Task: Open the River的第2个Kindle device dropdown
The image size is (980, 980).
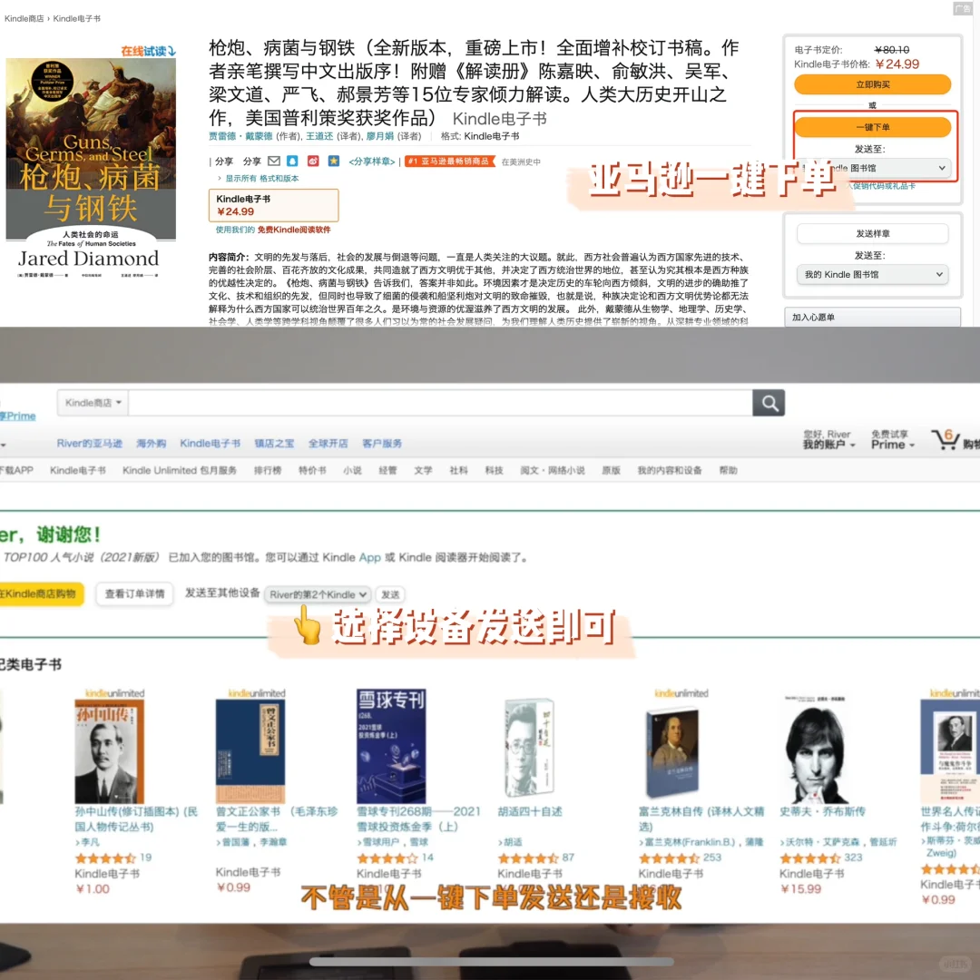Action: point(318,594)
